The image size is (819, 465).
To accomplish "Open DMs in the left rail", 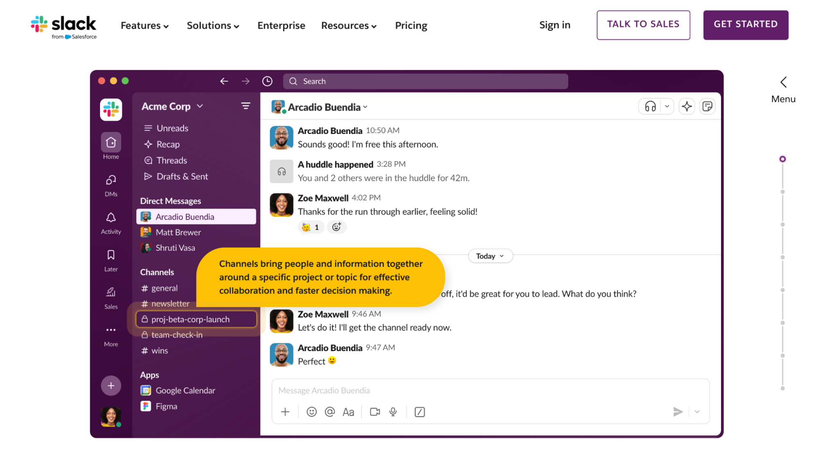I will pos(111,186).
